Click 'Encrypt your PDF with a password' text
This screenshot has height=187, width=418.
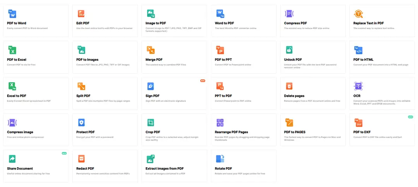pos(95,137)
